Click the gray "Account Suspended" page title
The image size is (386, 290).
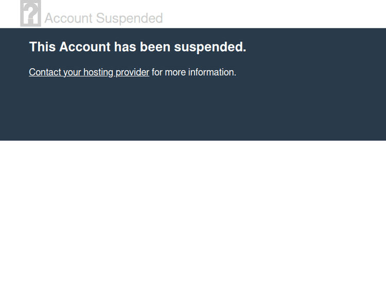[x=103, y=19]
